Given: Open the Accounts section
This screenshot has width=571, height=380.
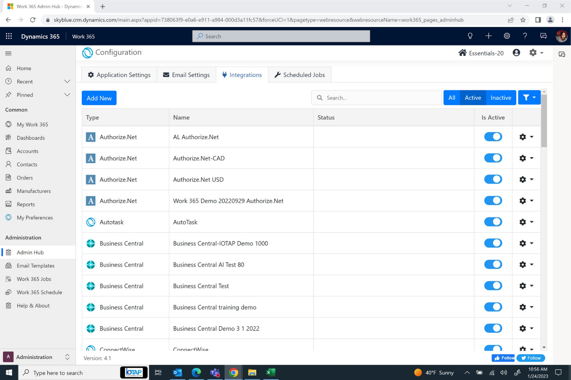Looking at the screenshot, I should 27,151.
